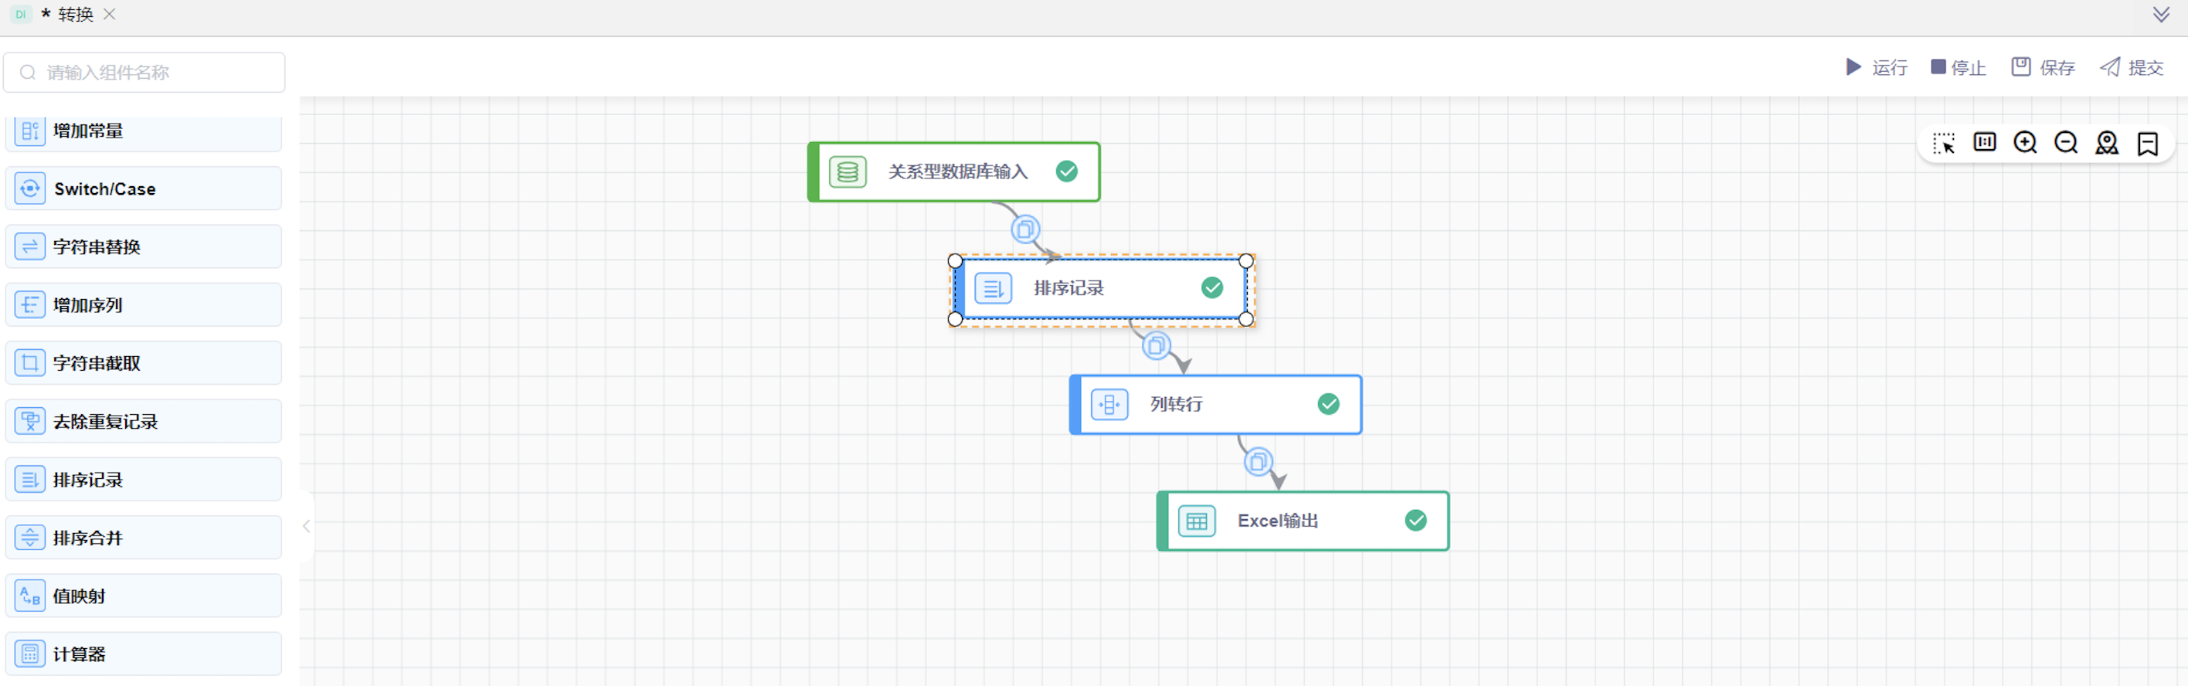This screenshot has width=2188, height=686.
Task: Click the zoom out magnifier icon
Action: [2066, 143]
